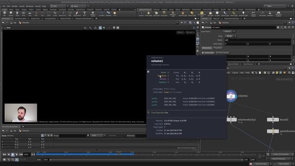Select the Sphere shelf tool

[11, 13]
